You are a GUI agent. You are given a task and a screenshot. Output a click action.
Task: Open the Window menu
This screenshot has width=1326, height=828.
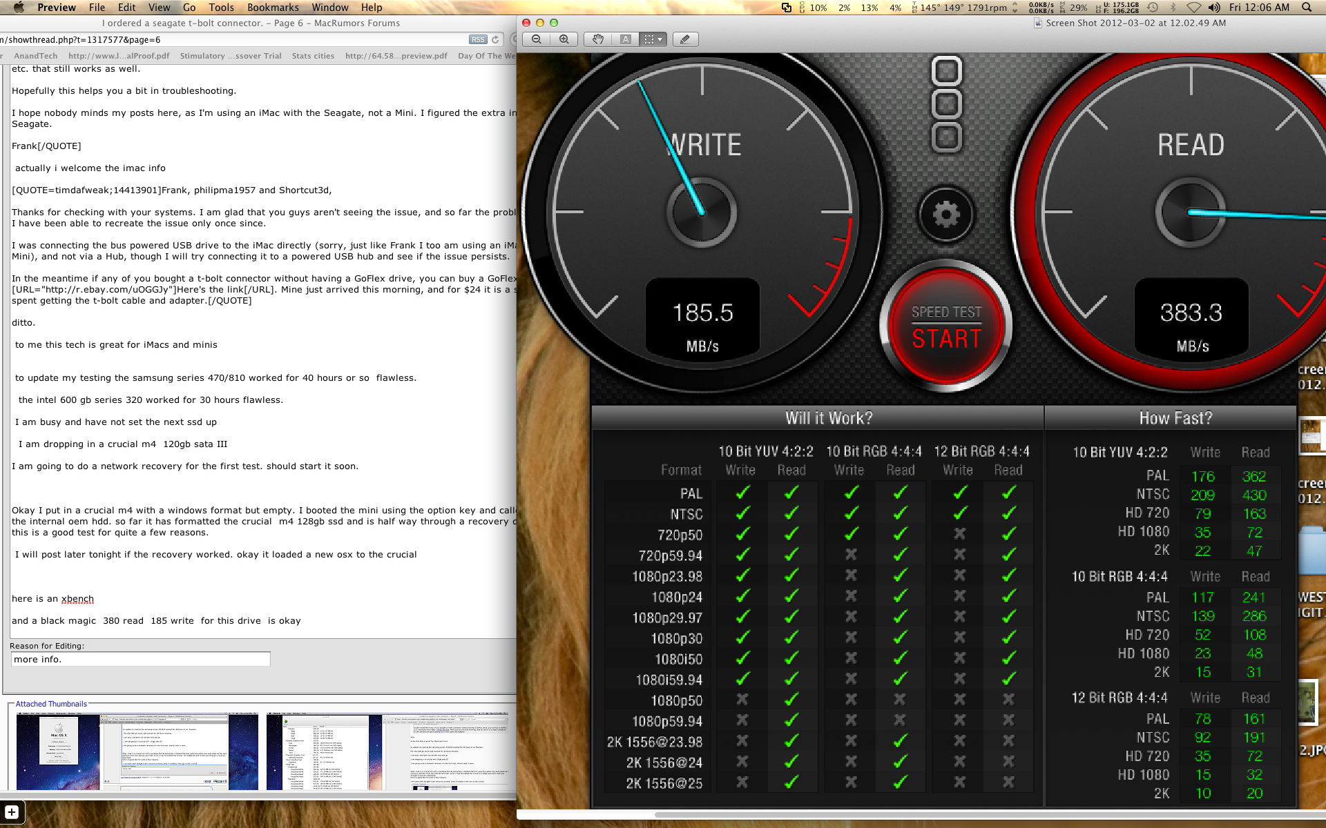pyautogui.click(x=330, y=8)
